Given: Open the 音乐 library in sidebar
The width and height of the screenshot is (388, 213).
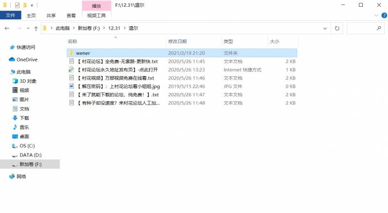Looking at the screenshot, I should (x=24, y=127).
